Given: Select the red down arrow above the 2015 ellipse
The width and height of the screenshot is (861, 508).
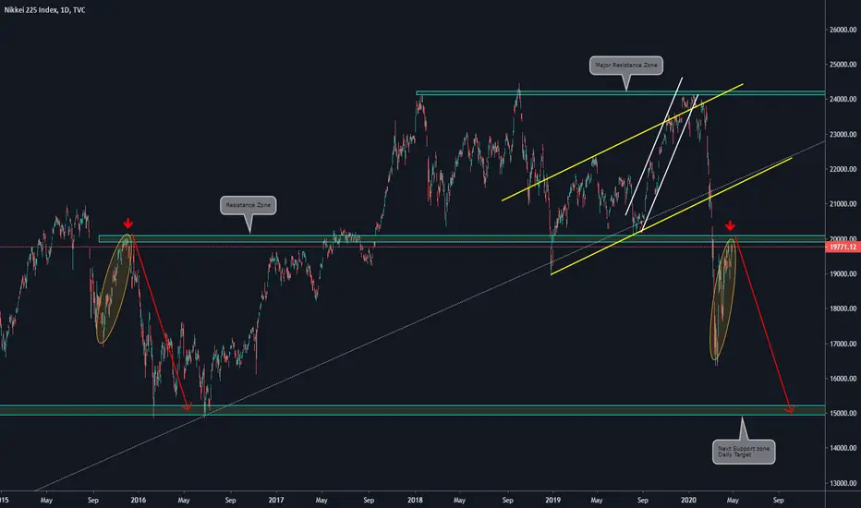Looking at the screenshot, I should point(127,223).
